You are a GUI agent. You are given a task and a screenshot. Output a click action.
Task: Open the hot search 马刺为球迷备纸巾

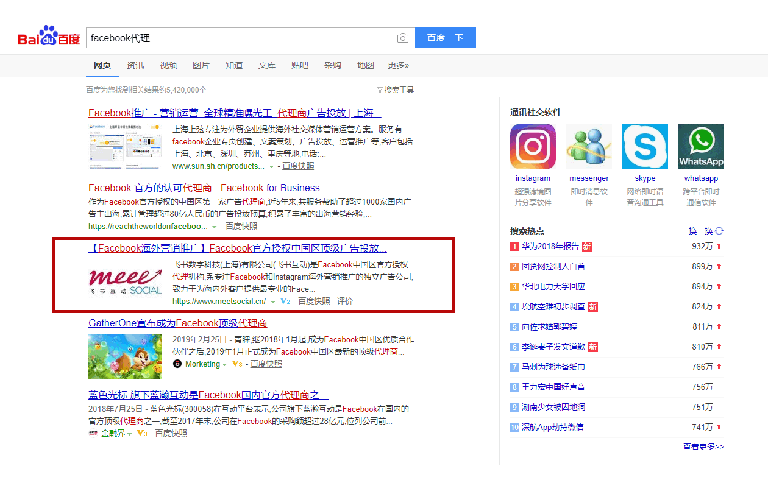tap(553, 367)
